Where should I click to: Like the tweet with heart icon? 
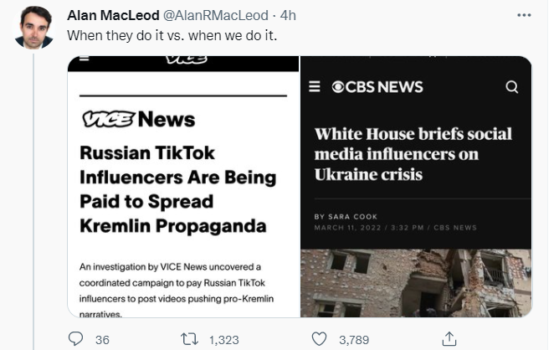click(319, 339)
